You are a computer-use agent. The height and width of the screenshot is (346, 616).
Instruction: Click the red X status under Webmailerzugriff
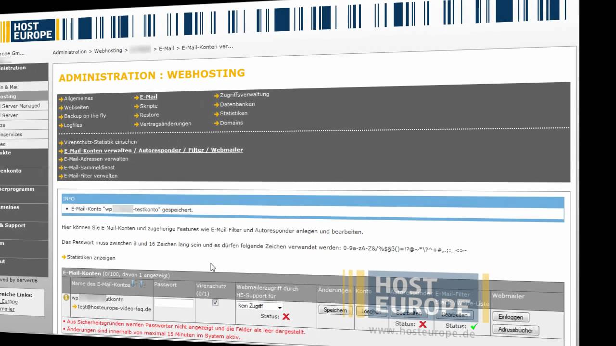286,317
